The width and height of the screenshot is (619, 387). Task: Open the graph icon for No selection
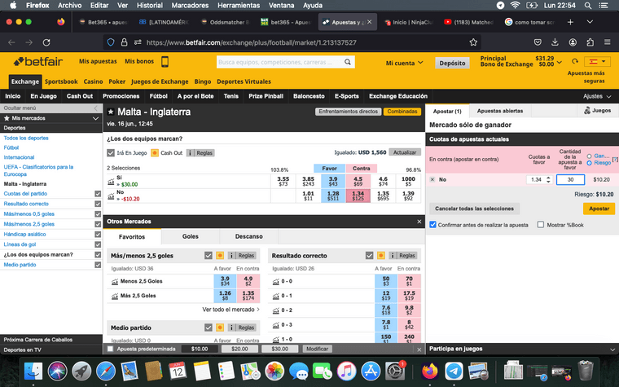(111, 196)
